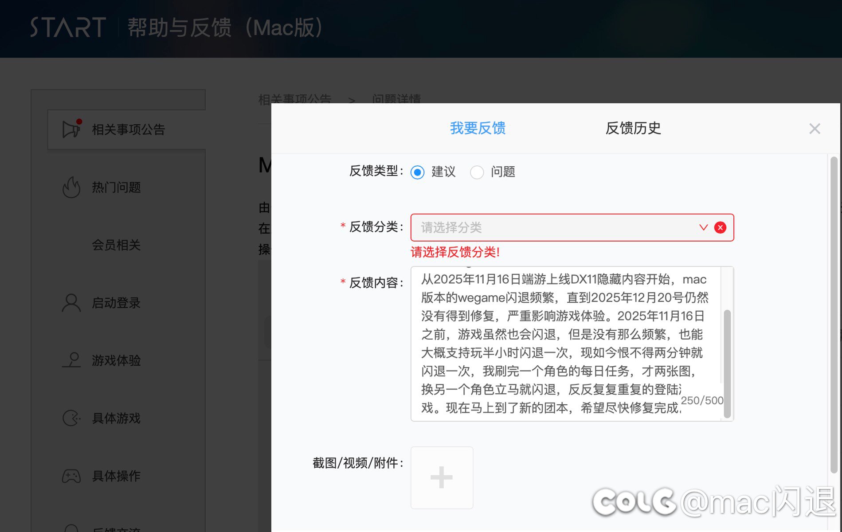Select the 游戏体验 user icon

tap(71, 360)
